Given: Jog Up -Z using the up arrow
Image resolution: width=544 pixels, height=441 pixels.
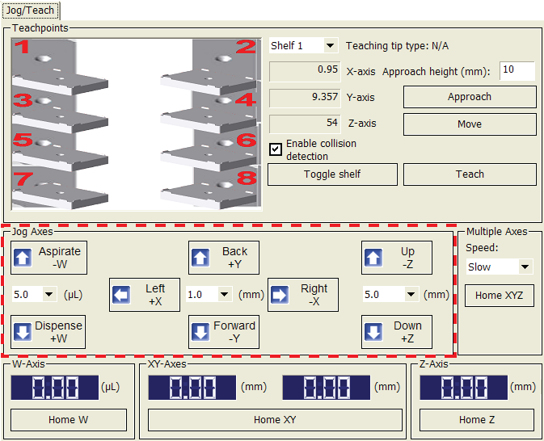Looking at the screenshot, I should pos(373,258).
